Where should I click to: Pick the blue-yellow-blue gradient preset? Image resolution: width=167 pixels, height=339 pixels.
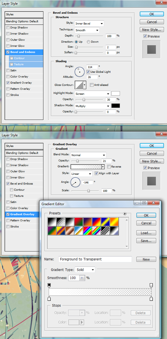pos(105,222)
